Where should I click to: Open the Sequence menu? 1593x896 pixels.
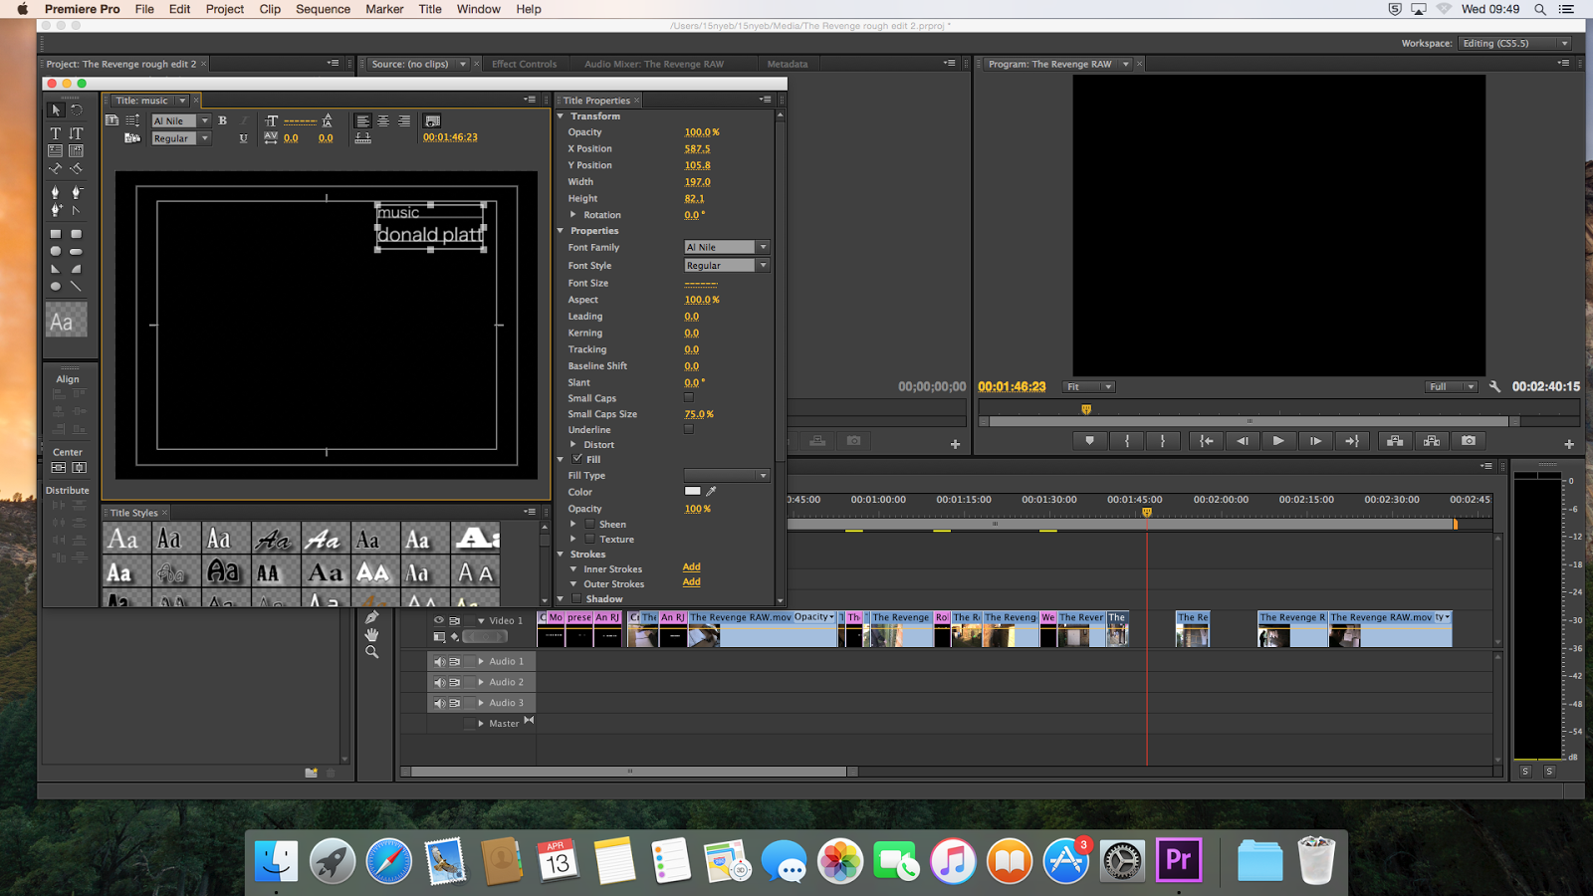coord(323,9)
